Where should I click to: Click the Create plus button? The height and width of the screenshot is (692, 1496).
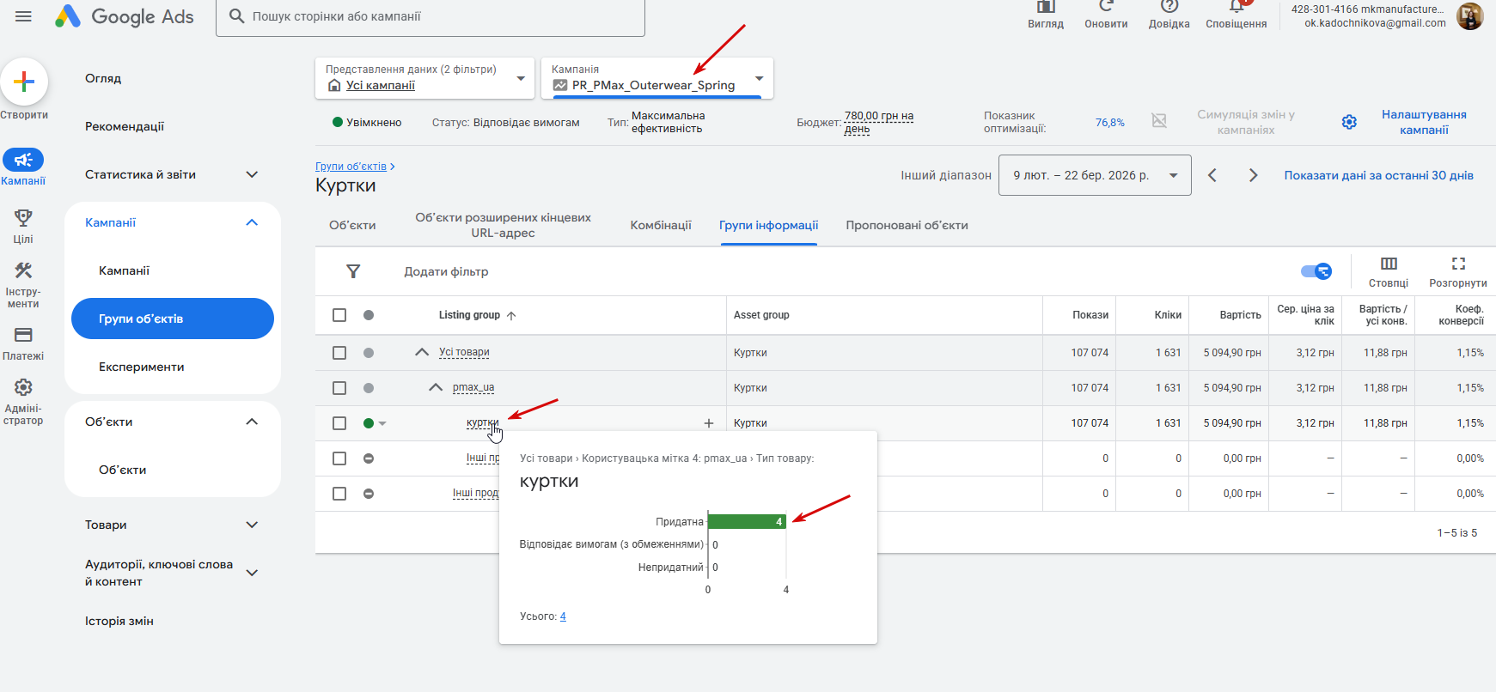[24, 82]
